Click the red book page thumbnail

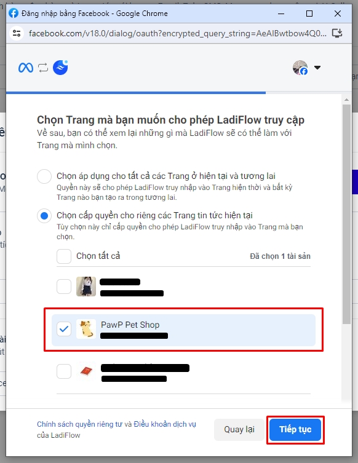pos(86,371)
